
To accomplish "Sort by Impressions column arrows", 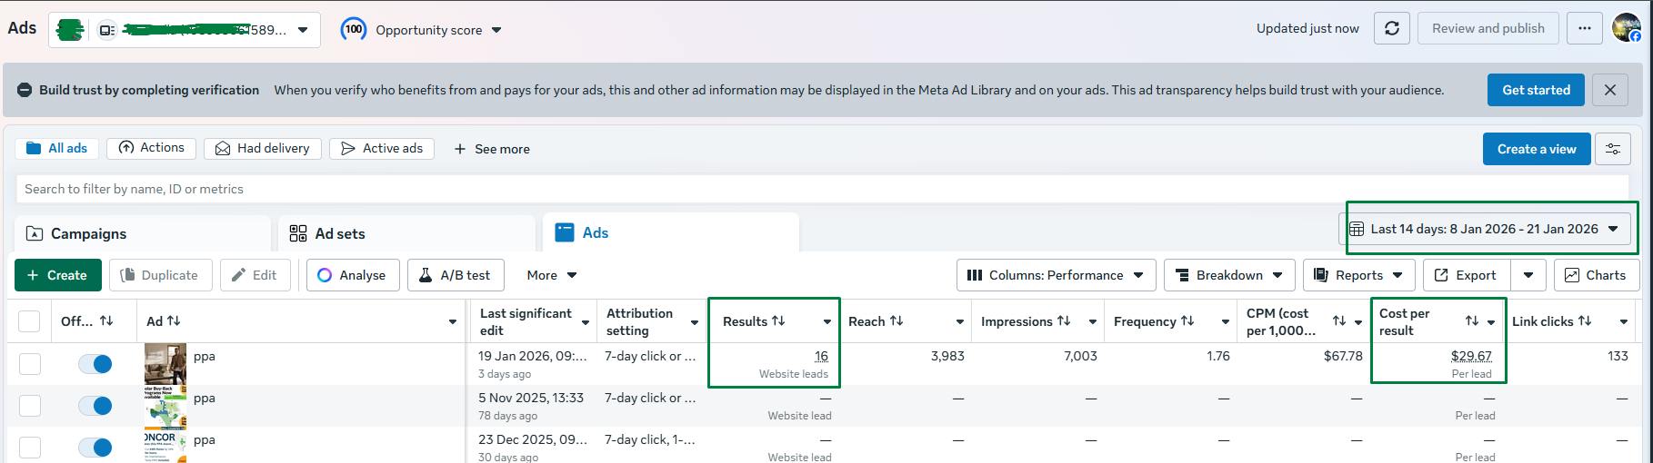I will tap(1064, 320).
